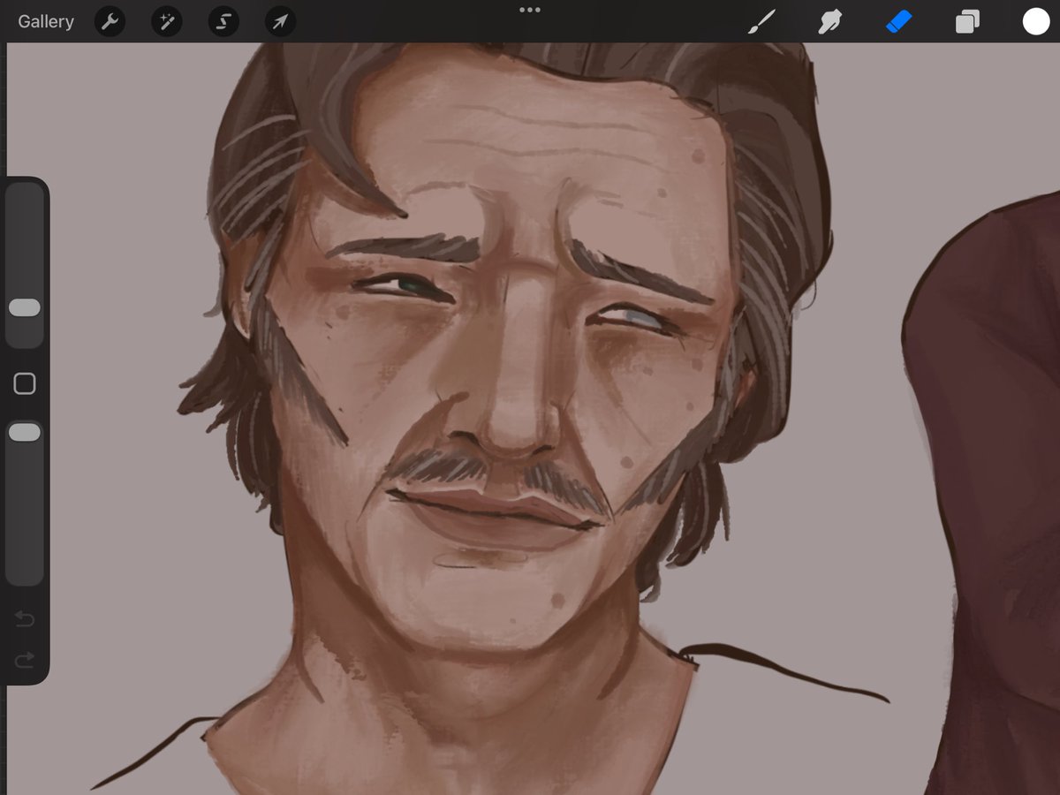Redo using the sidebar redo arrow
Viewport: 1060px width, 795px height.
pyautogui.click(x=25, y=659)
